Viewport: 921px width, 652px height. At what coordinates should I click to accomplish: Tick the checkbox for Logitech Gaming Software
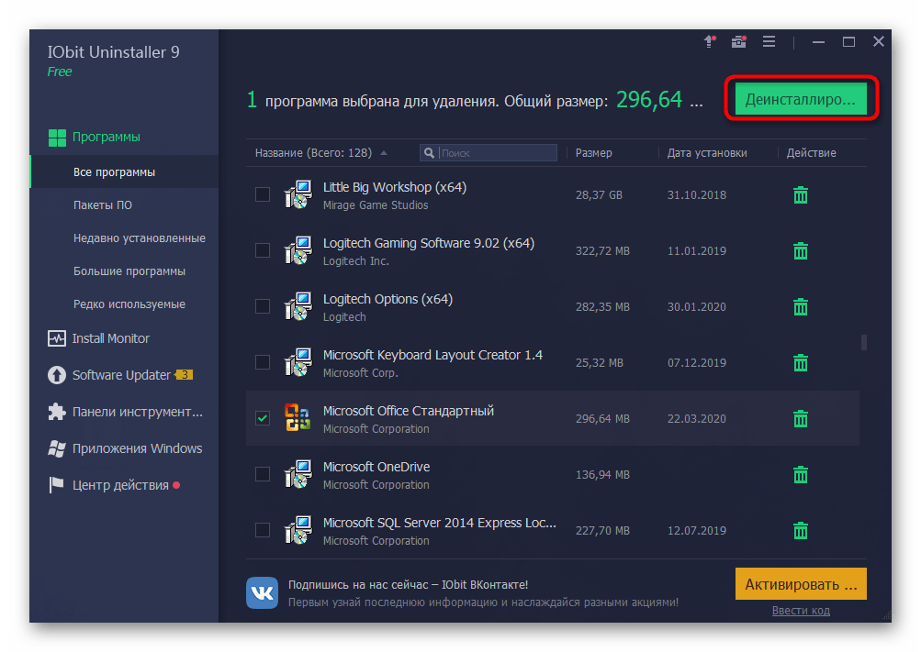click(263, 250)
